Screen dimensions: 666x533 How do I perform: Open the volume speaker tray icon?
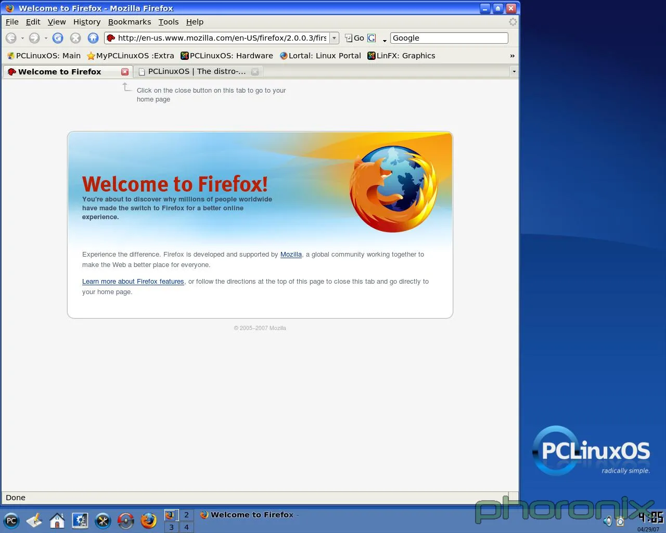click(x=608, y=521)
